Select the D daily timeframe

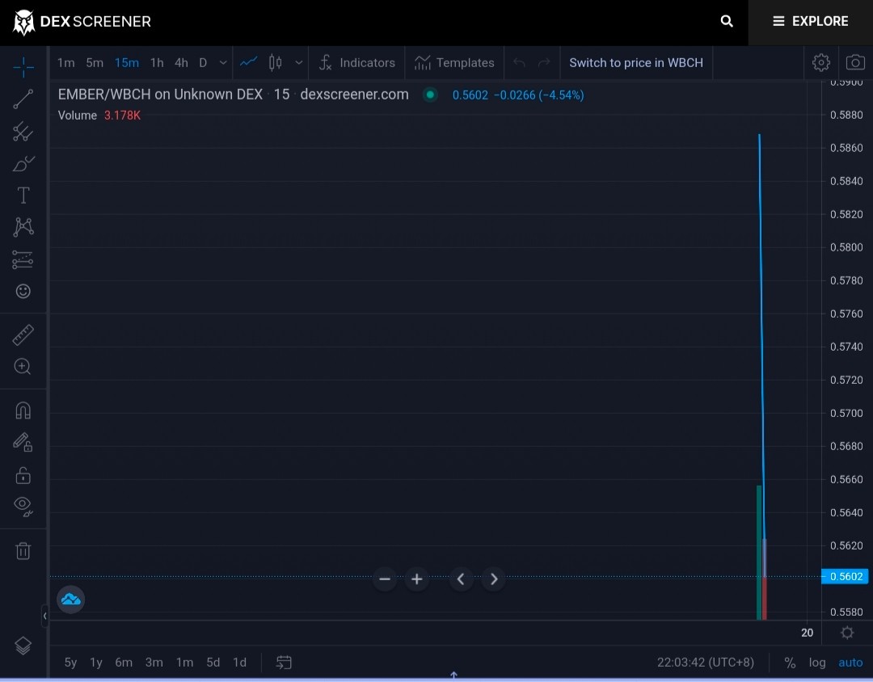pyautogui.click(x=203, y=63)
